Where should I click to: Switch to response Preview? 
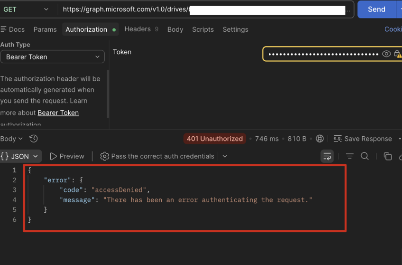coord(67,156)
